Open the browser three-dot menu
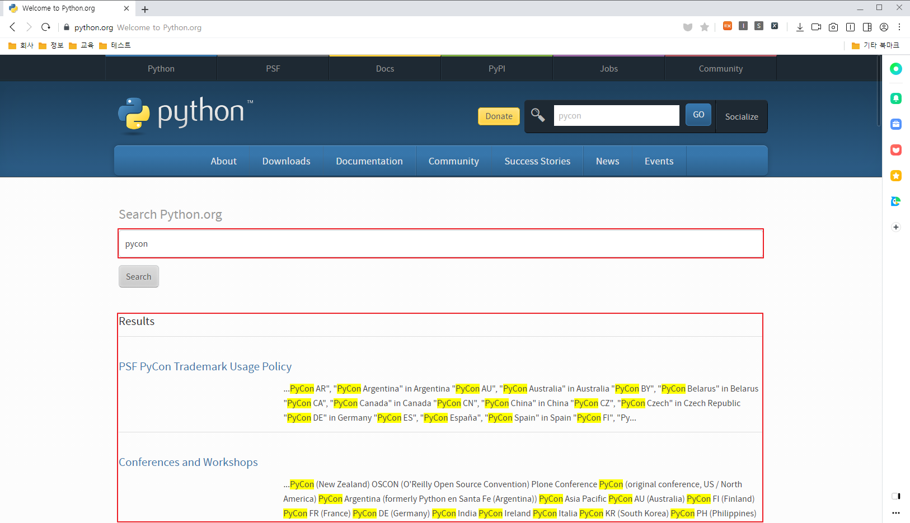Image resolution: width=910 pixels, height=523 pixels. point(899,27)
